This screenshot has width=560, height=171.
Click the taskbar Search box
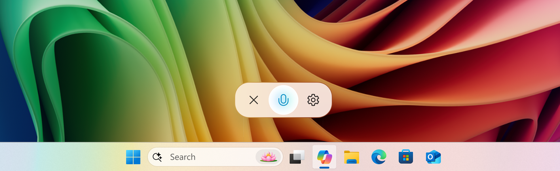(215, 157)
